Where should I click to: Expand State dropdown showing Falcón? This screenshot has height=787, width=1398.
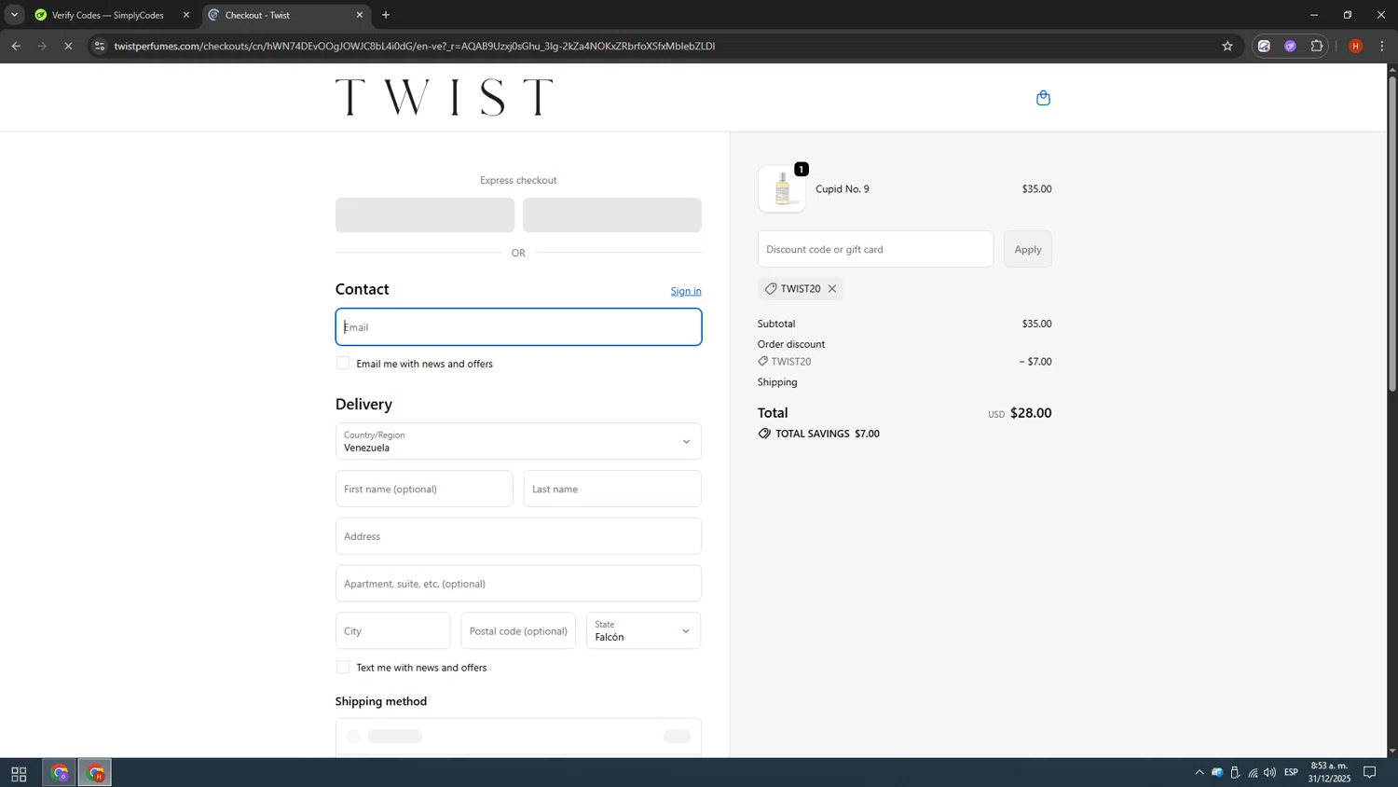643,630
